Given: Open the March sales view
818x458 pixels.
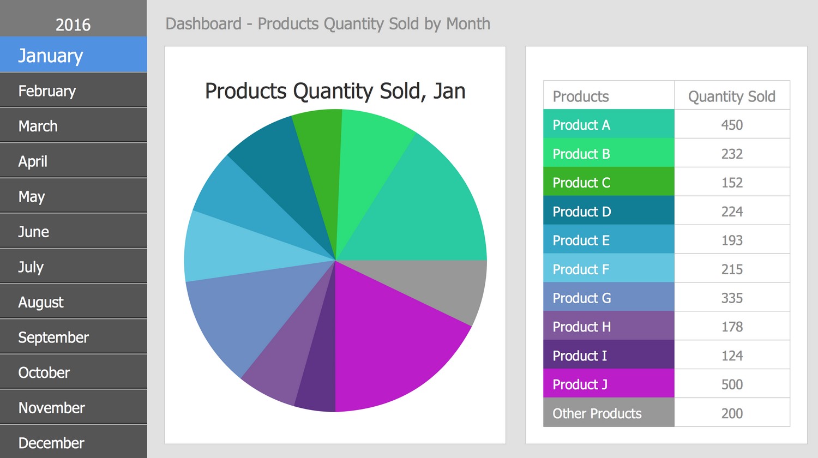Looking at the screenshot, I should click(73, 126).
